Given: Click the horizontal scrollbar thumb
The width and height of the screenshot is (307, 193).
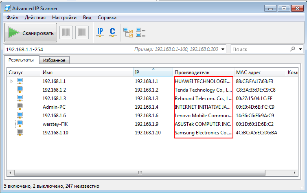Looking at the screenshot, I should [x=140, y=173].
